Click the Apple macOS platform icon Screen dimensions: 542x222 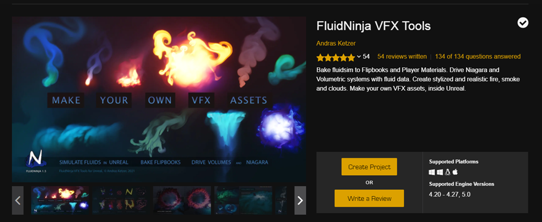[455, 172]
